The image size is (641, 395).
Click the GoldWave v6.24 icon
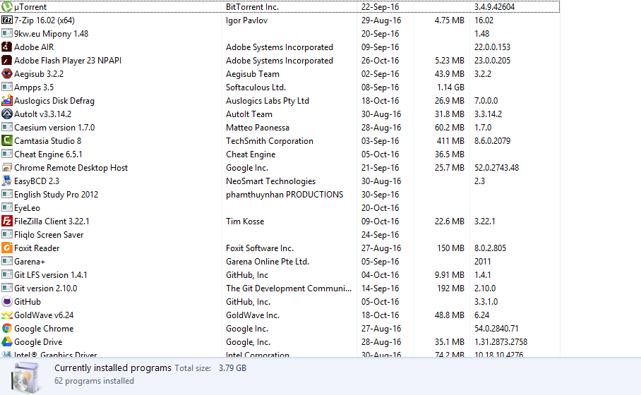[x=7, y=315]
